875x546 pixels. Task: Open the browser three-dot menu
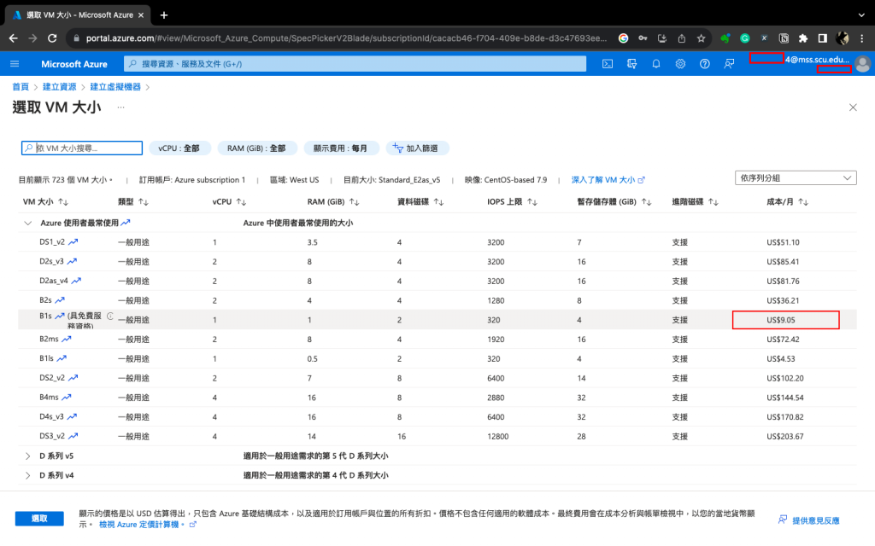point(861,38)
